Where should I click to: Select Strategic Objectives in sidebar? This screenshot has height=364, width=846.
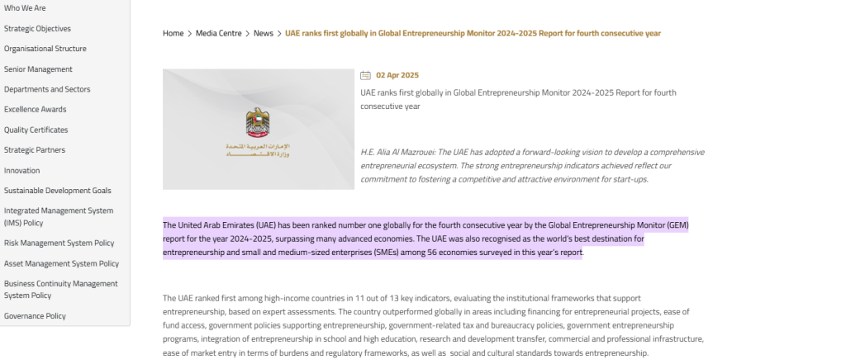(x=37, y=29)
